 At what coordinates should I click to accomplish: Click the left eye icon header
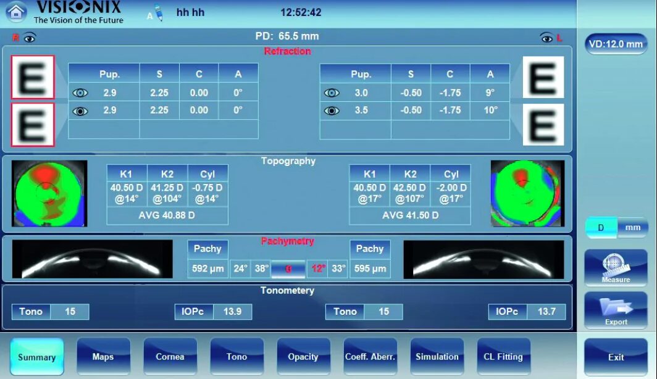pos(546,38)
